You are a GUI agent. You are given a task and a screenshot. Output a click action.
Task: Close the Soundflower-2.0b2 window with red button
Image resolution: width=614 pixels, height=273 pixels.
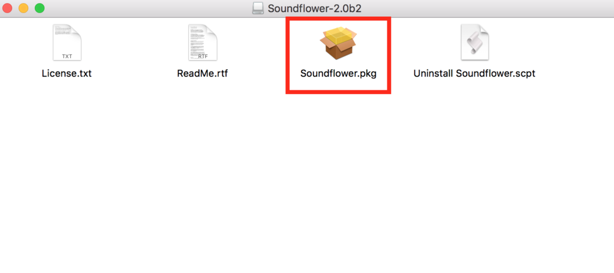click(x=7, y=8)
